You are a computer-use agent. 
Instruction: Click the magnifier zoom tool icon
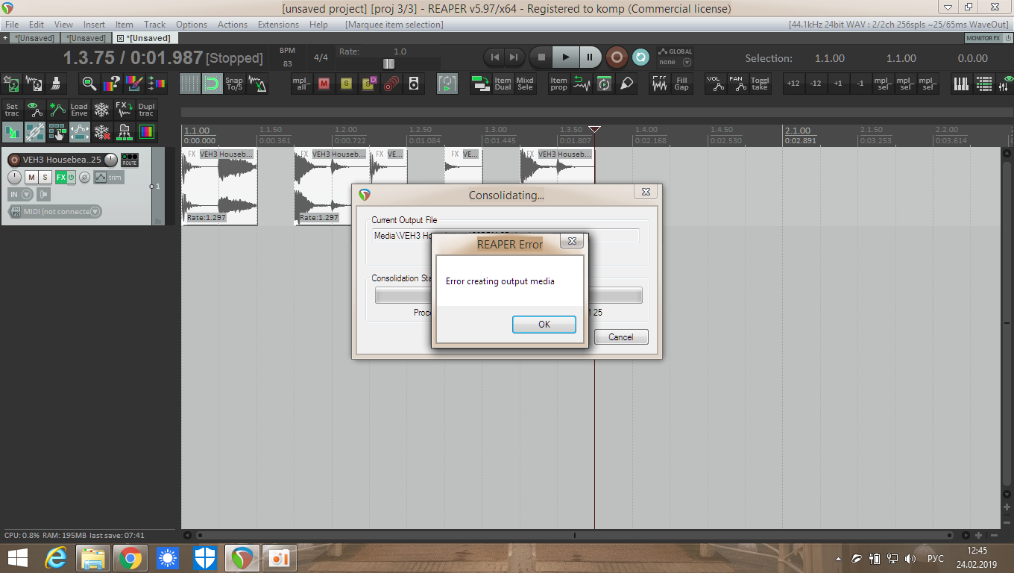point(89,84)
